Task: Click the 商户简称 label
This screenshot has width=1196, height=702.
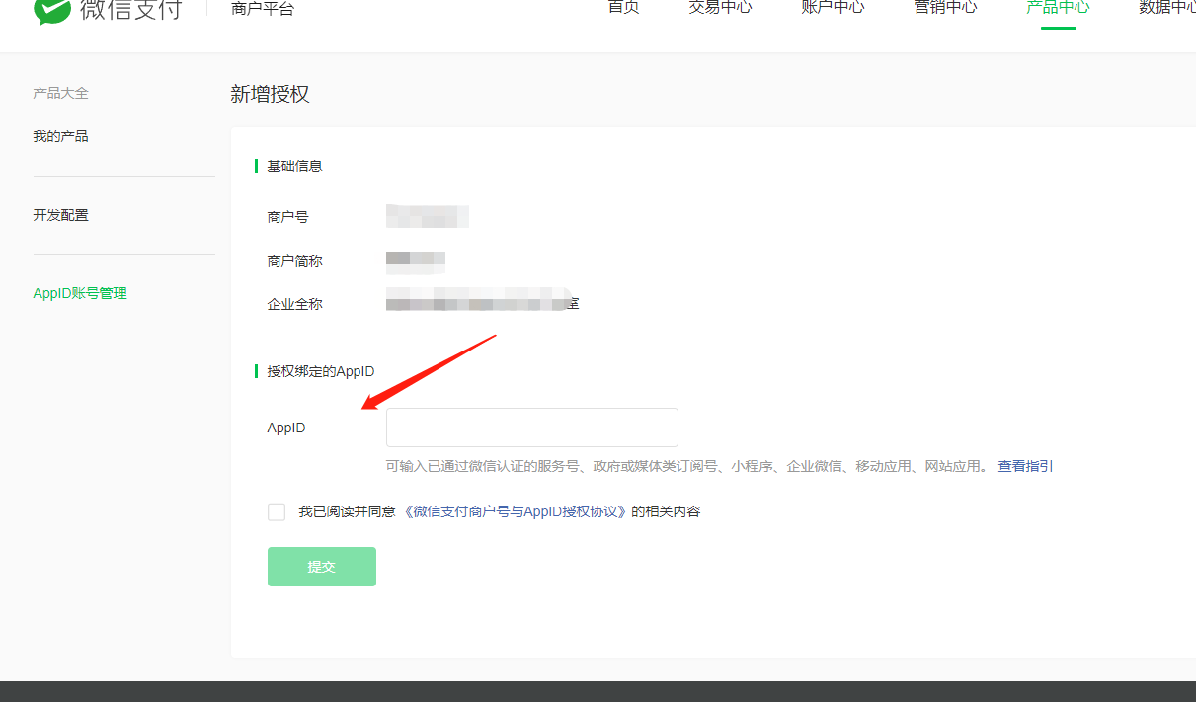Action: point(294,261)
